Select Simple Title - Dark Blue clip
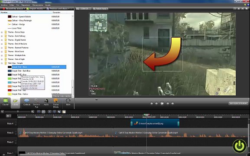 pyautogui.click(x=21, y=71)
